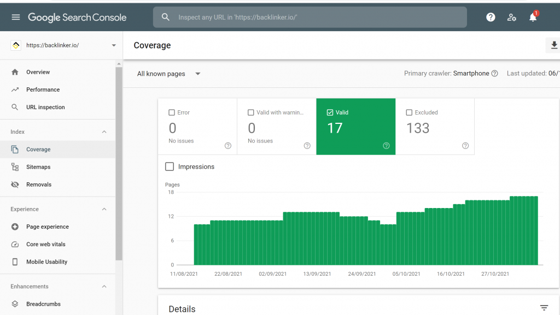Viewport: 560px width, 315px height.
Task: Enable the Valid with warnings checkbox
Action: (x=250, y=112)
